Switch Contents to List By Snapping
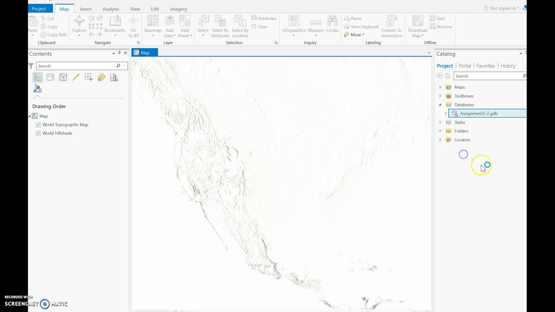The image size is (555, 312). point(89,77)
